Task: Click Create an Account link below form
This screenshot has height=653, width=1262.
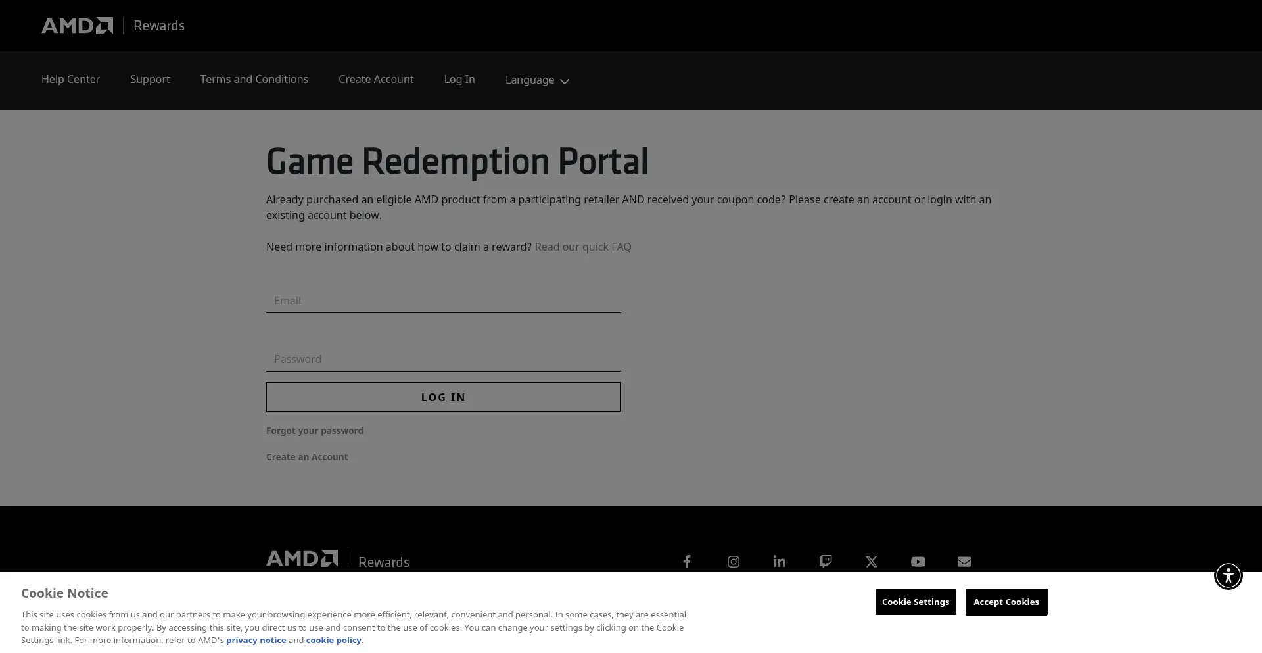Action: [307, 457]
